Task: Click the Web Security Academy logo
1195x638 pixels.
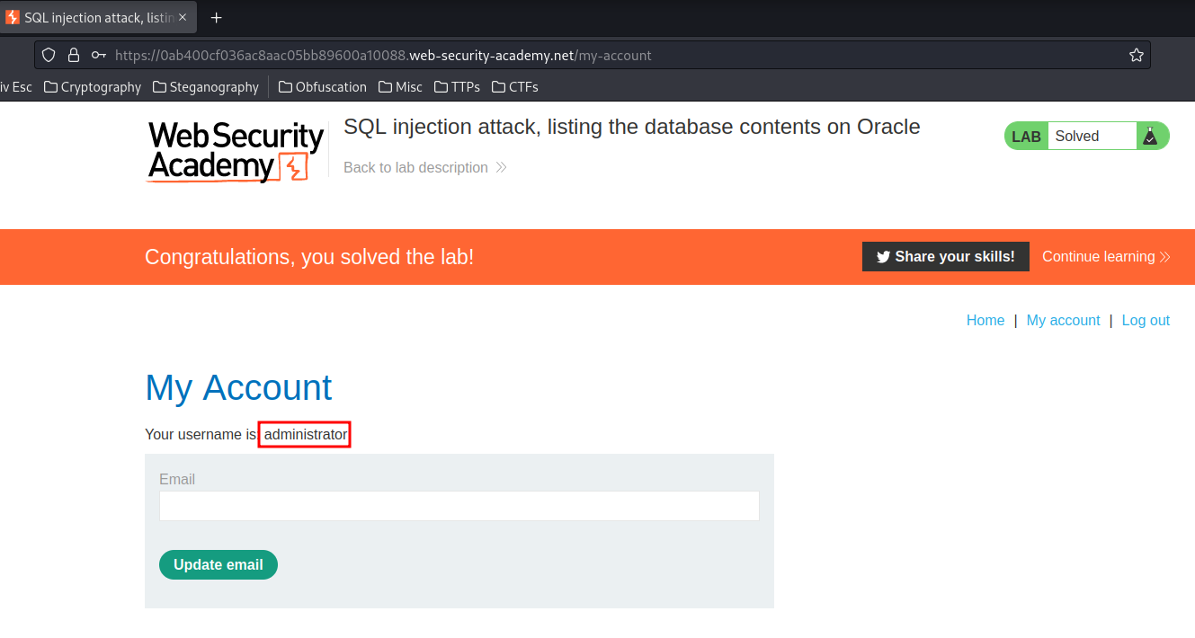Action: (236, 151)
